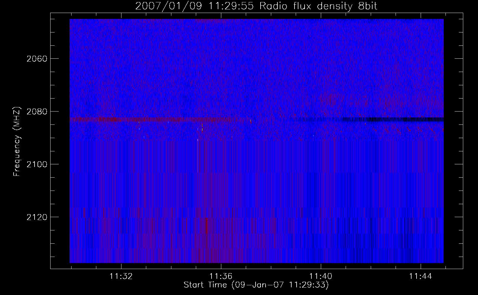Viewport: 478px width, 295px height.
Task: Select the 2060 frequency tick label
Action: 37,59
